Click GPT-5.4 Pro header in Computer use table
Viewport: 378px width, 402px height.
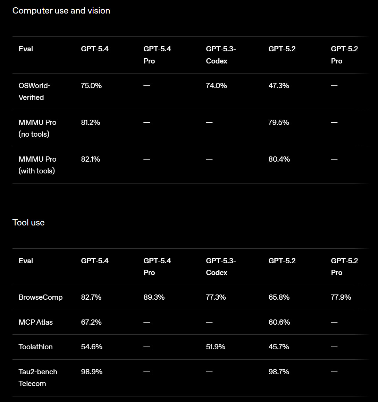(157, 55)
